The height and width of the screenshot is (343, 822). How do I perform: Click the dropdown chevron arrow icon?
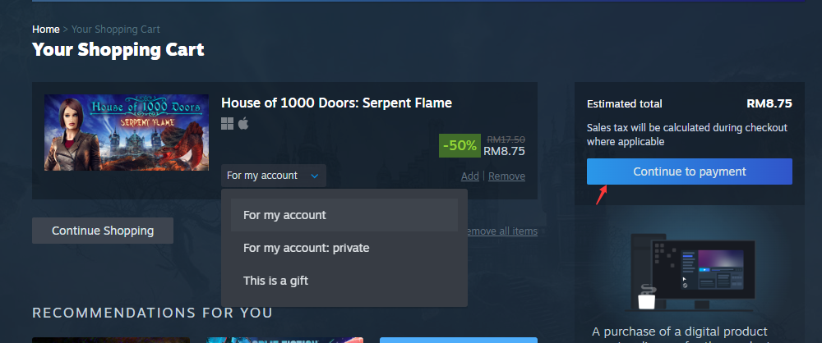[x=315, y=176]
